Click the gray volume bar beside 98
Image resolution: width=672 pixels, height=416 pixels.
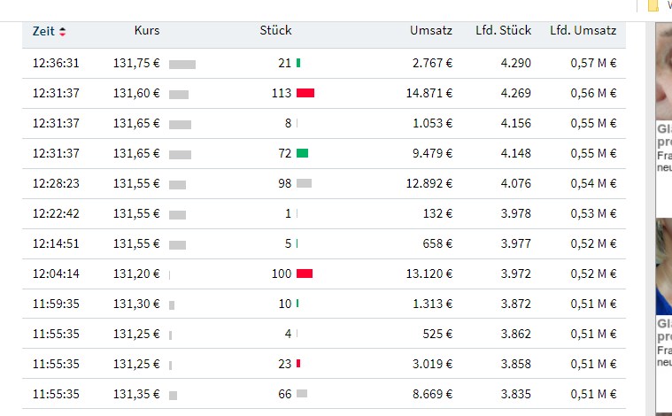304,183
